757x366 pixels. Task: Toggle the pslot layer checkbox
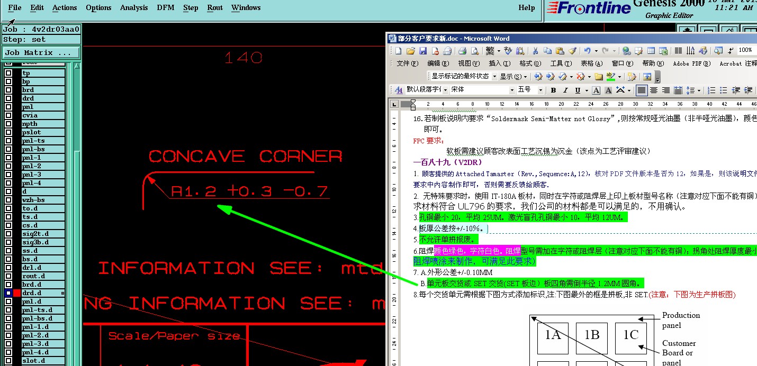tap(8, 132)
